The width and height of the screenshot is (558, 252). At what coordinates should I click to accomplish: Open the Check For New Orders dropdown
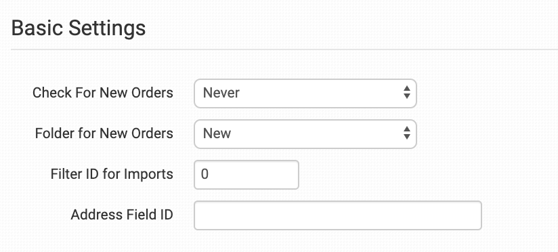305,93
